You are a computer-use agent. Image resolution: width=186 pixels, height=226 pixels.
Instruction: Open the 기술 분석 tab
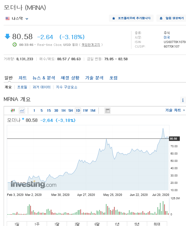tap(94, 78)
